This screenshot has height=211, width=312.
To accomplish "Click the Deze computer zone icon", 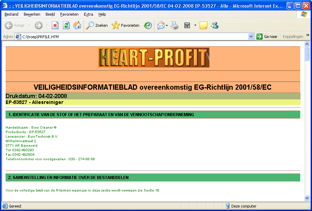I will click(227, 206).
